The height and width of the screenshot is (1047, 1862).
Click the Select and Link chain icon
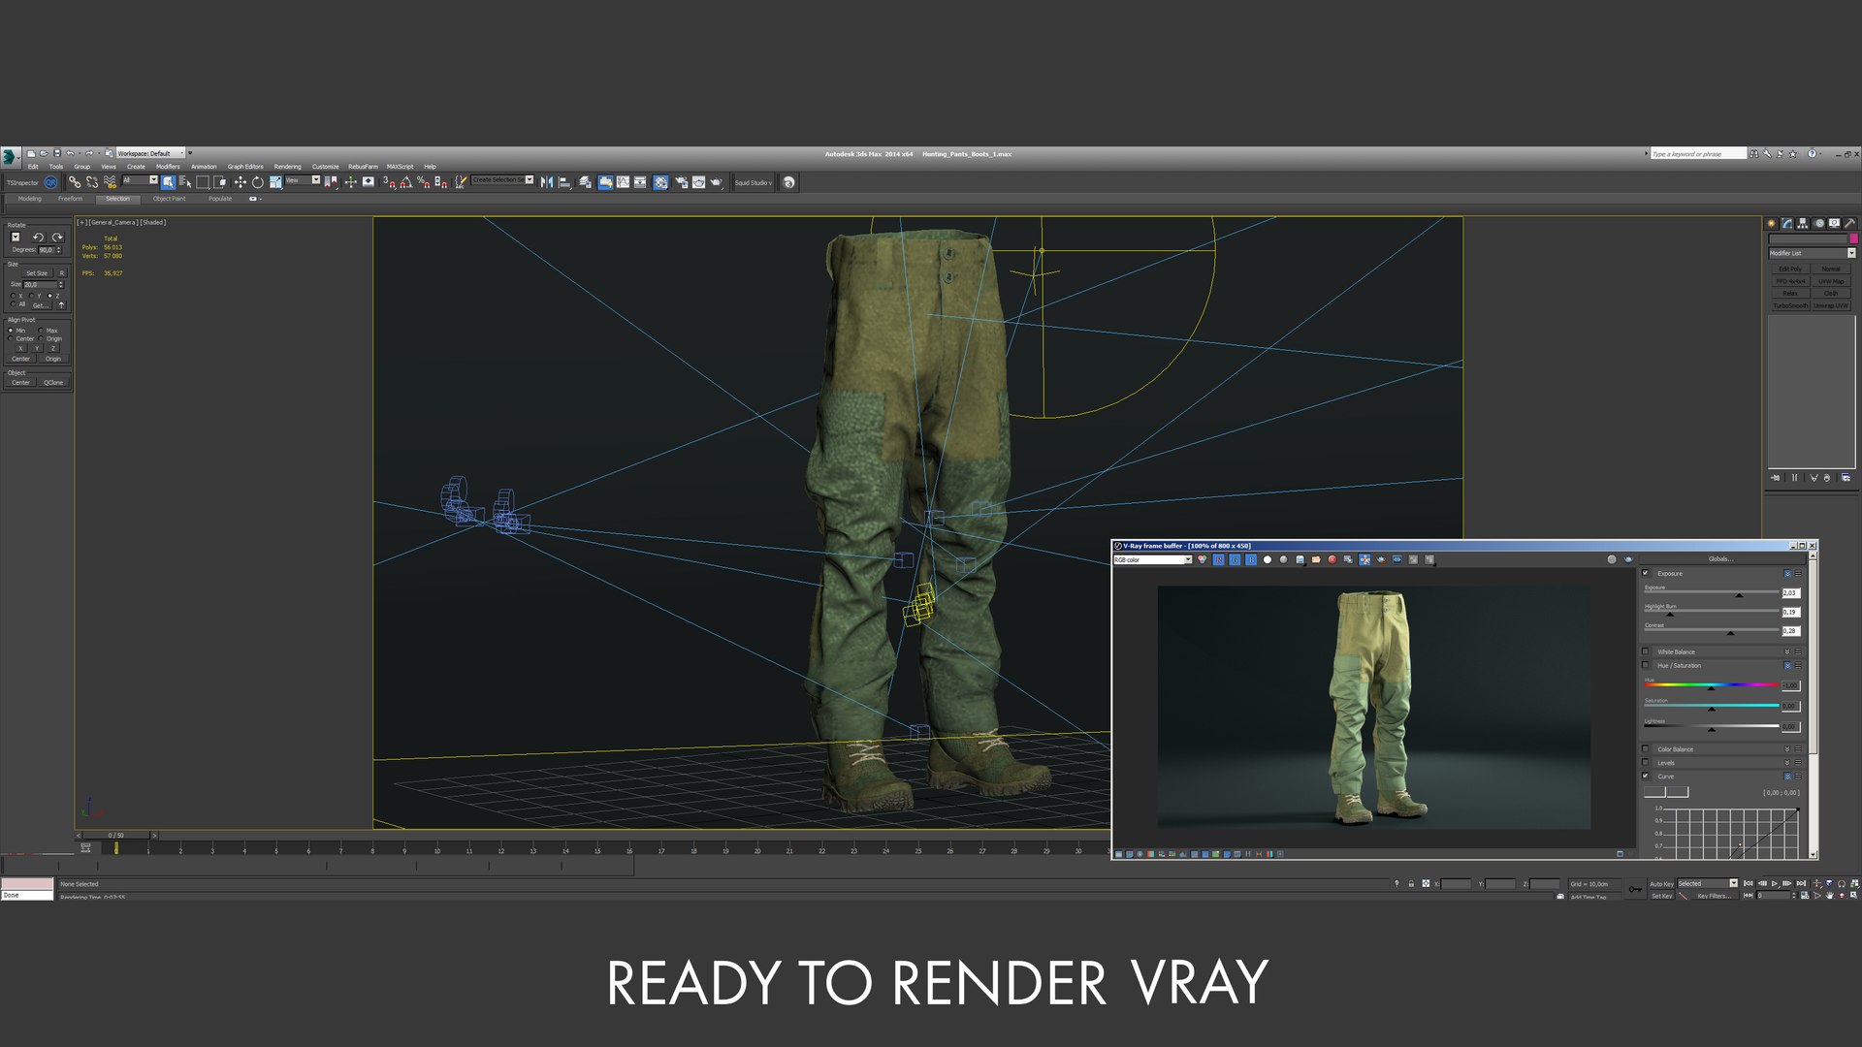coord(74,182)
